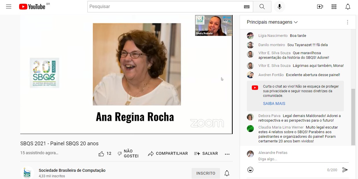Open the chat three-dot options menu
Screen dimensions: 358x179
[347, 22]
